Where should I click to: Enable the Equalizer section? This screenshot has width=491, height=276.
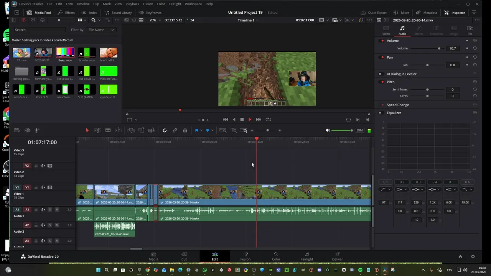[x=381, y=113]
